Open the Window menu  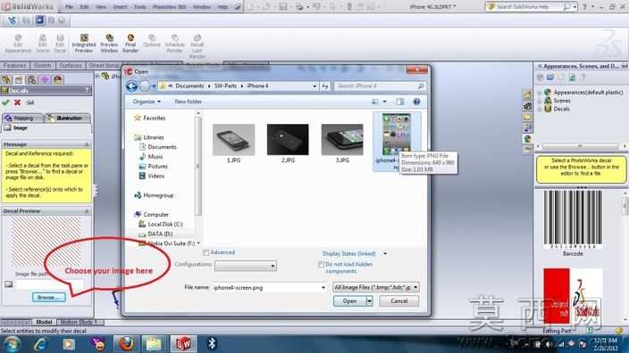[201, 7]
